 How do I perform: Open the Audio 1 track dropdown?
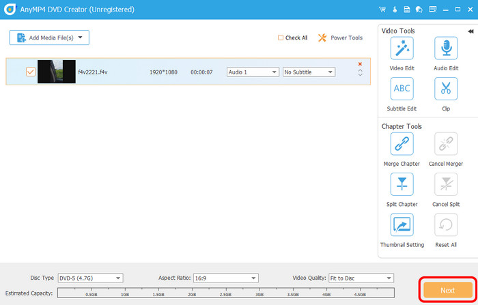[253, 72]
